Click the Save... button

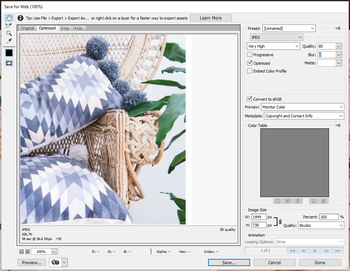229,262
